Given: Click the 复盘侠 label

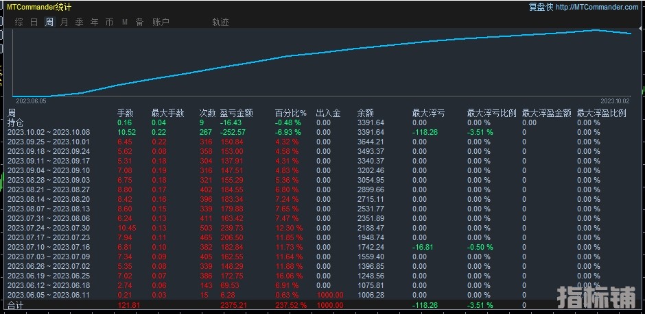Looking at the screenshot, I should pyautogui.click(x=541, y=7).
